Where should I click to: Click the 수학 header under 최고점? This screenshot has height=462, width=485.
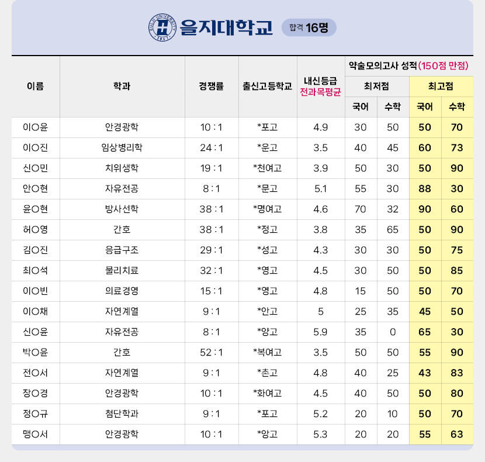coord(457,106)
